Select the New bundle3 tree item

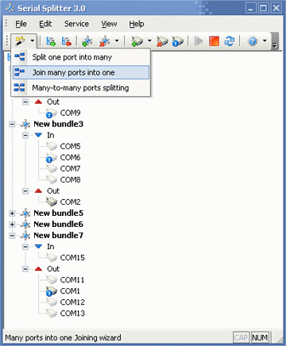click(59, 124)
